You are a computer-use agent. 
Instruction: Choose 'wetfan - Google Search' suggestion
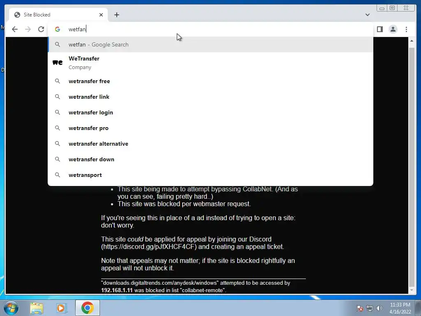pyautogui.click(x=210, y=44)
